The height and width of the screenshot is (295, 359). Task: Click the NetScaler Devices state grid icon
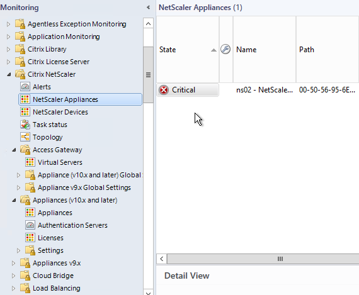(x=25, y=112)
